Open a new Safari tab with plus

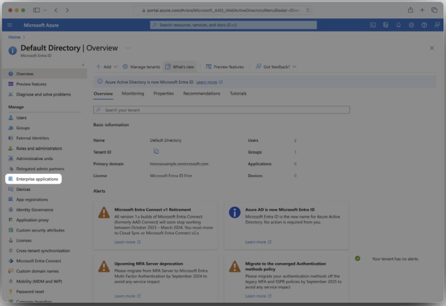click(x=422, y=10)
